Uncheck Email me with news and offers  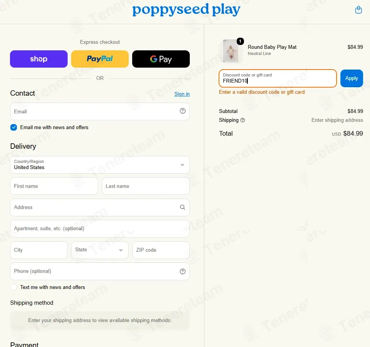tap(14, 128)
